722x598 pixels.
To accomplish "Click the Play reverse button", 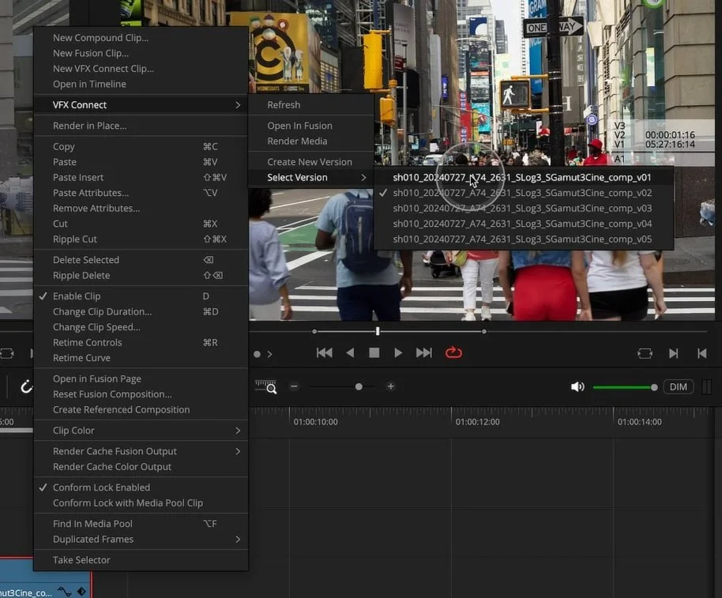I will (x=350, y=353).
